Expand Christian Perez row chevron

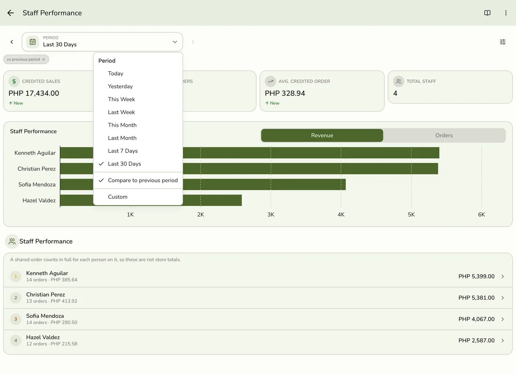(503, 298)
